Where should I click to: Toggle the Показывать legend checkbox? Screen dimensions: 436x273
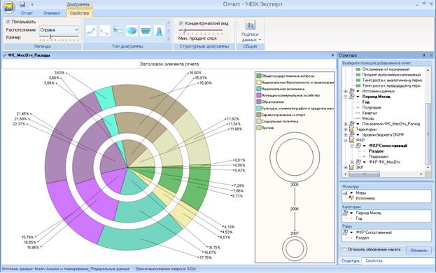pos(8,22)
